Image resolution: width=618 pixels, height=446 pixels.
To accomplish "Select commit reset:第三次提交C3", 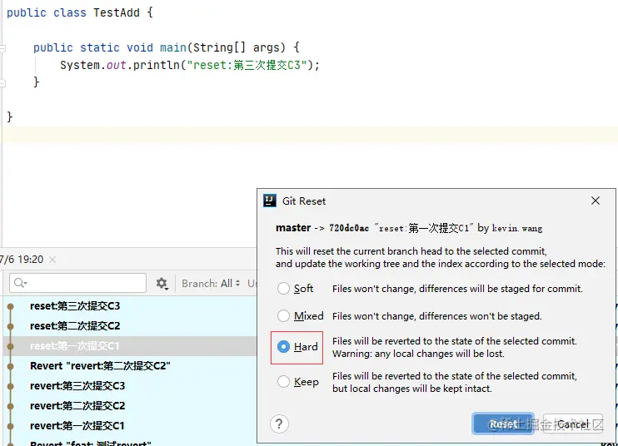I will coord(130,306).
